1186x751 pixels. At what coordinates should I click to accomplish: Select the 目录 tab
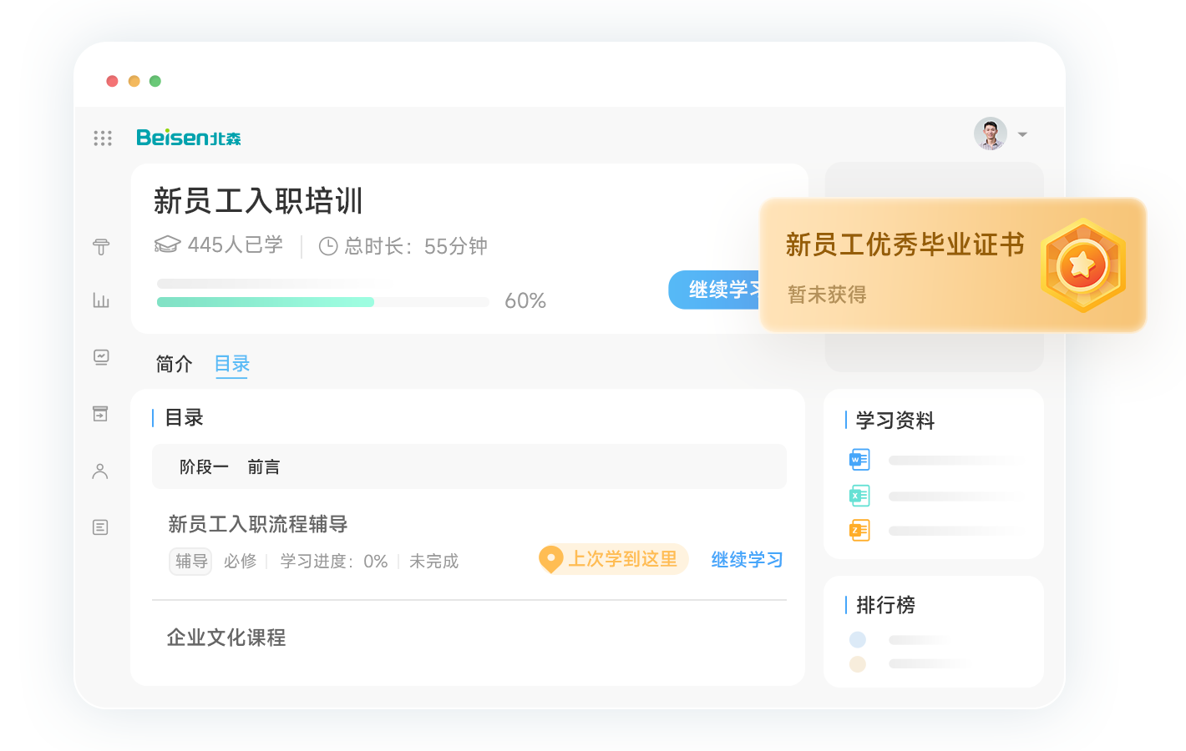232,364
